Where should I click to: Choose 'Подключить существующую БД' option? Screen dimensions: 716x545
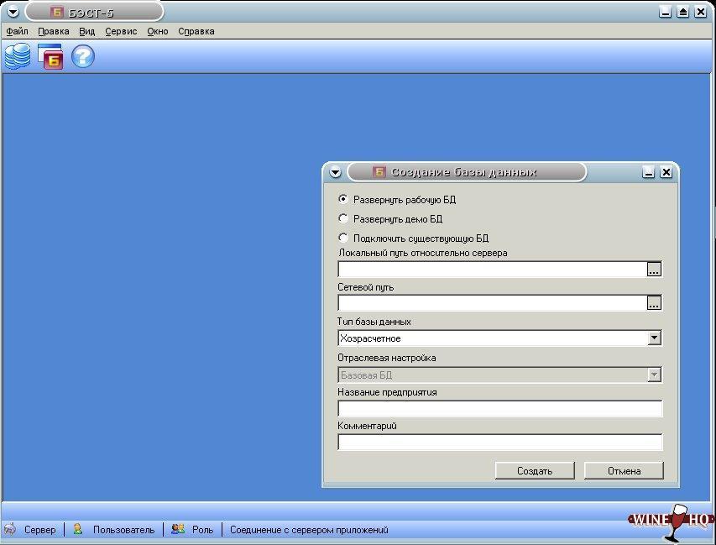click(343, 238)
